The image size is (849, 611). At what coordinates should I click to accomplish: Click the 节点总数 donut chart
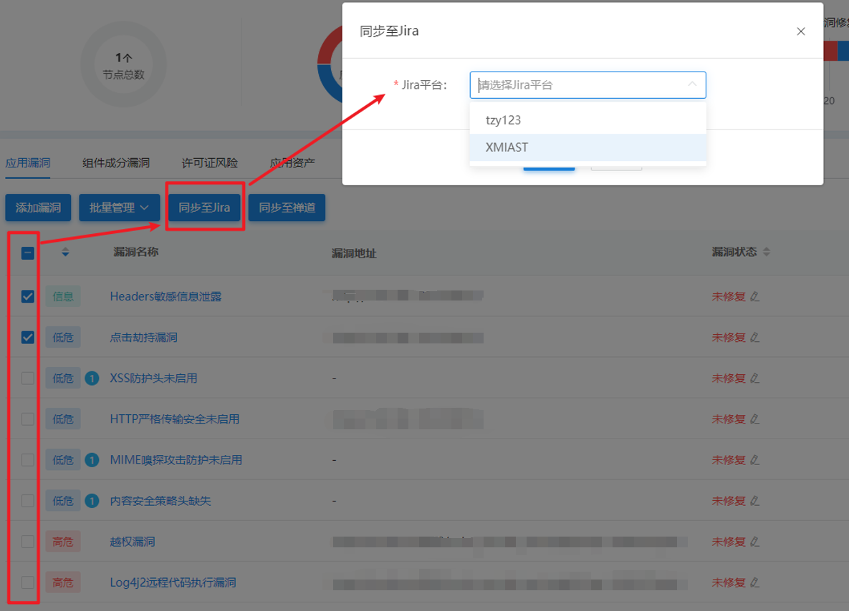123,65
